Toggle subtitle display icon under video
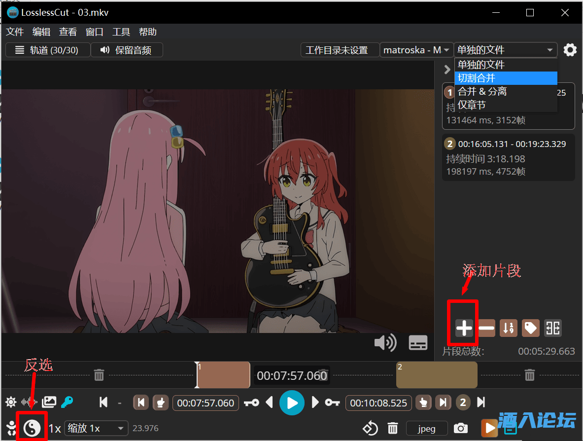Viewport: 583px width, 441px height. 418,343
